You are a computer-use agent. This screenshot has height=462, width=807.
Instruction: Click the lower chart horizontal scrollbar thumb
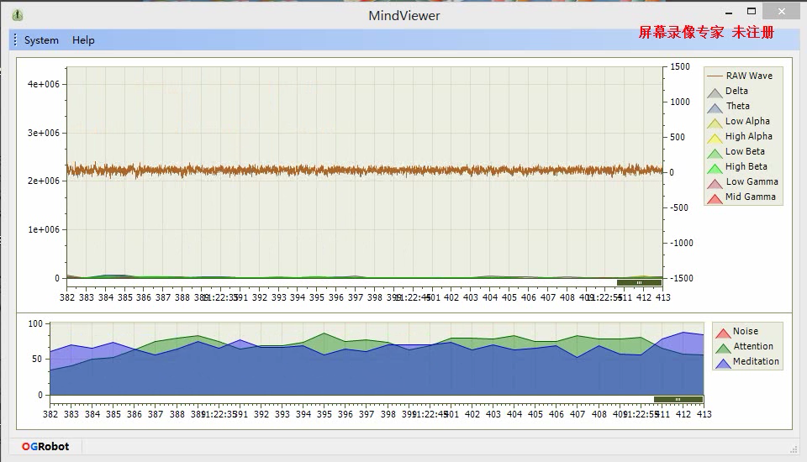(x=678, y=399)
